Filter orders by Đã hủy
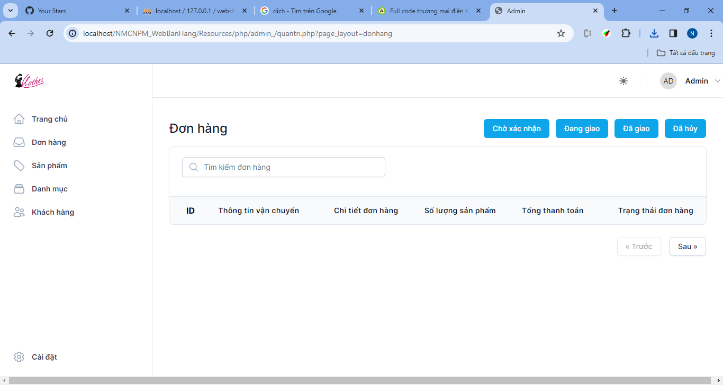This screenshot has height=385, width=723. click(685, 129)
